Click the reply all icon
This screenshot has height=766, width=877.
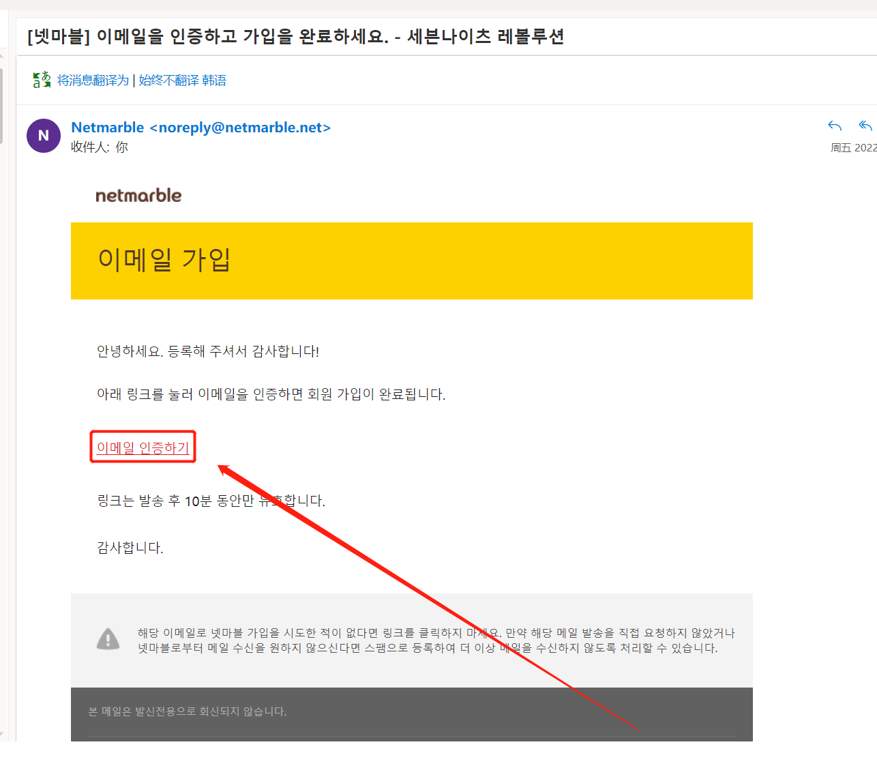[x=865, y=126]
